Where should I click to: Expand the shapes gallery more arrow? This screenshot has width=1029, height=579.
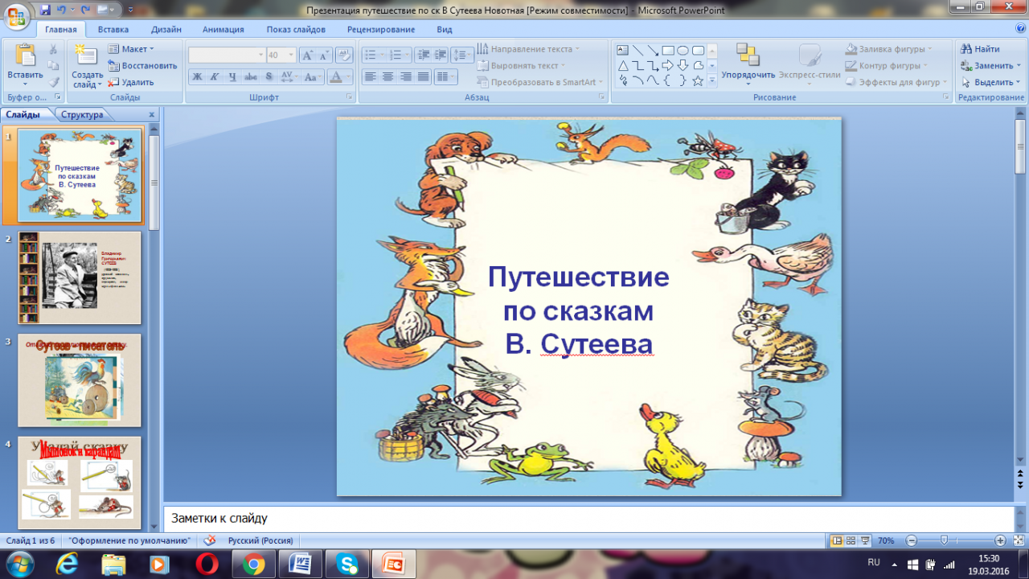[x=711, y=80]
